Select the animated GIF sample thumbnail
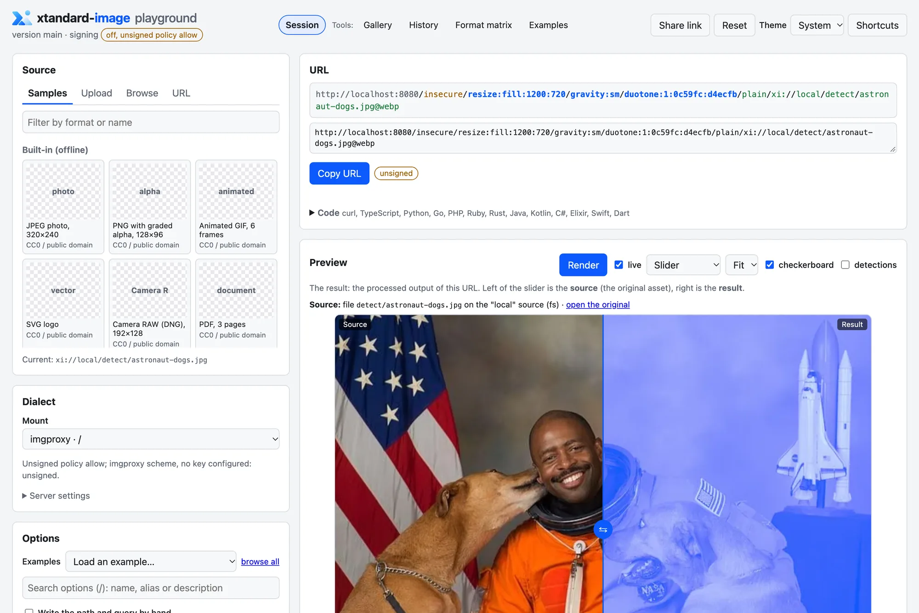Image resolution: width=919 pixels, height=613 pixels. tap(236, 206)
